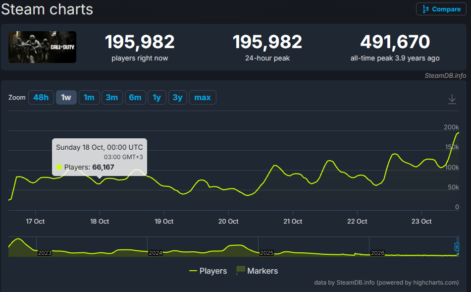Image resolution: width=471 pixels, height=292 pixels.
Task: Click the Steam charts heading
Action: click(47, 9)
